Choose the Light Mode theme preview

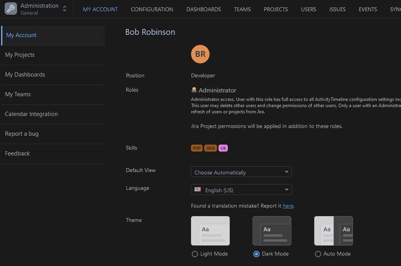click(x=210, y=231)
